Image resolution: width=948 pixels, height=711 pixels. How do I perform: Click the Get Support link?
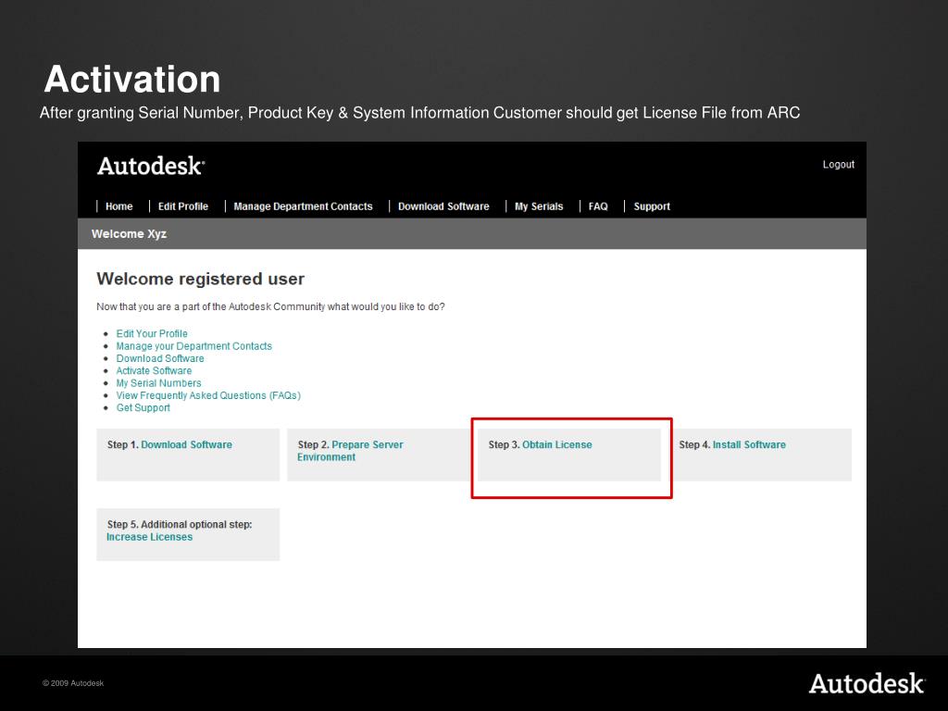click(x=143, y=407)
